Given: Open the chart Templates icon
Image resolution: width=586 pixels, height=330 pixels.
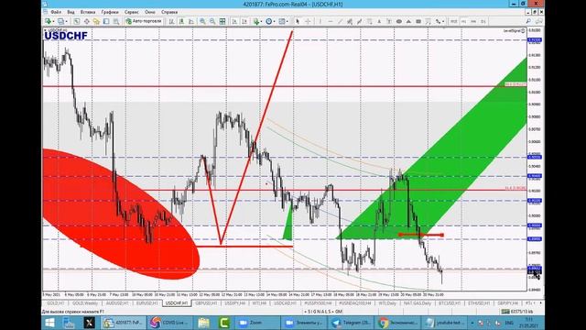Looking at the screenshot, I should click(x=281, y=21).
